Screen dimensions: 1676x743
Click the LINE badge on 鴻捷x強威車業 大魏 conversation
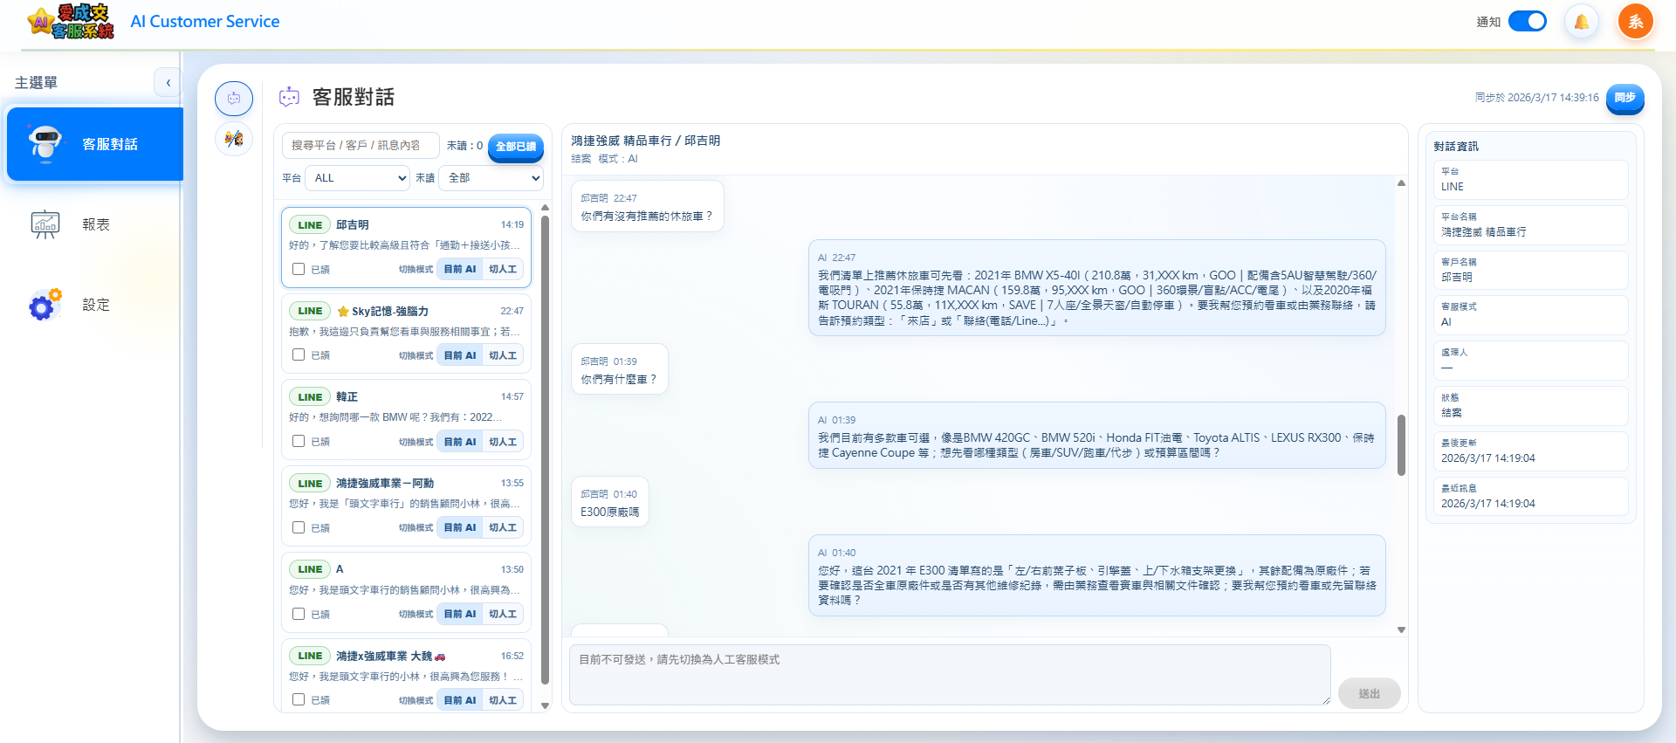click(310, 656)
